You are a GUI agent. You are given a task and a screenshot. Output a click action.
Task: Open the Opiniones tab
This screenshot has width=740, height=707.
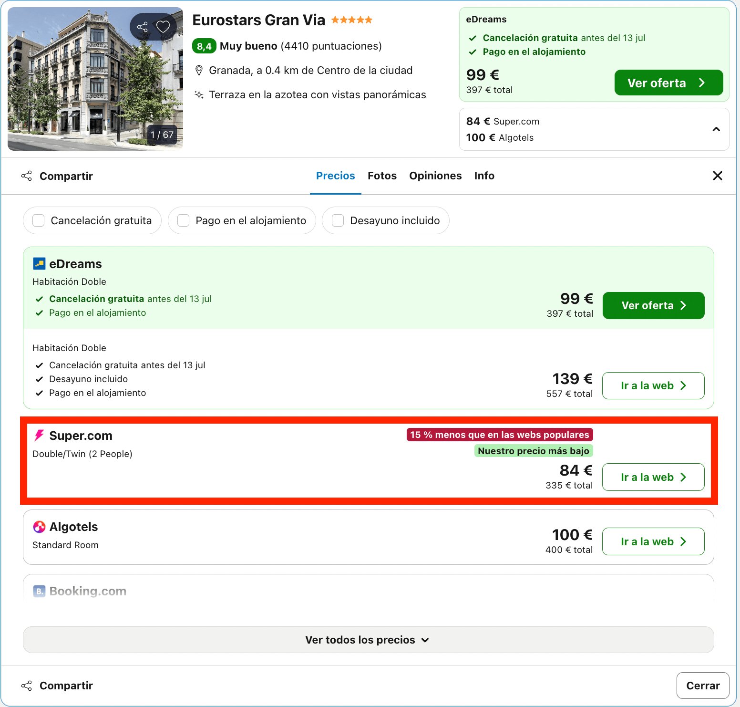coord(435,176)
